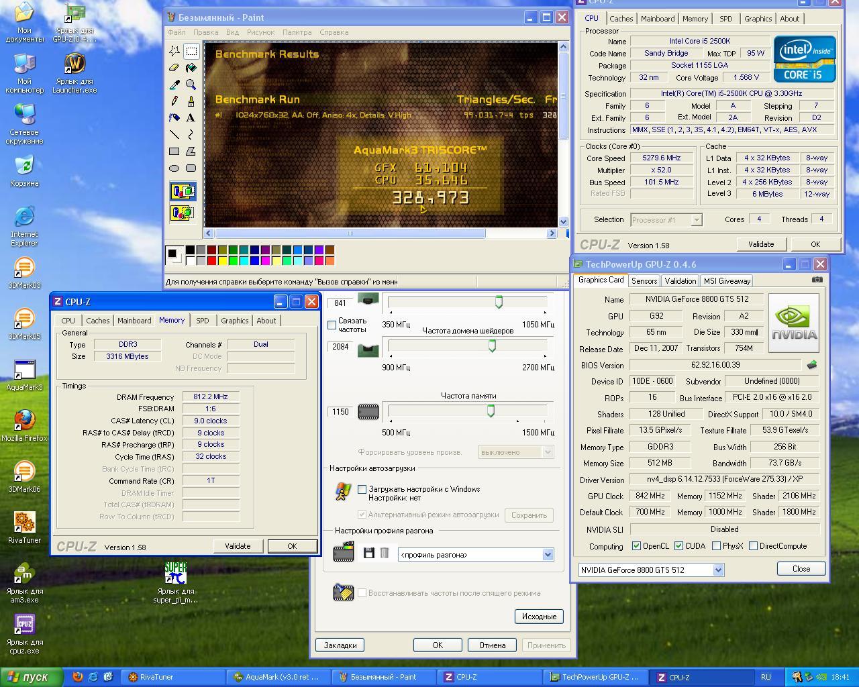Toggle CUDA checkbox in GPU-Z
Image resolution: width=859 pixels, height=687 pixels.
[678, 546]
